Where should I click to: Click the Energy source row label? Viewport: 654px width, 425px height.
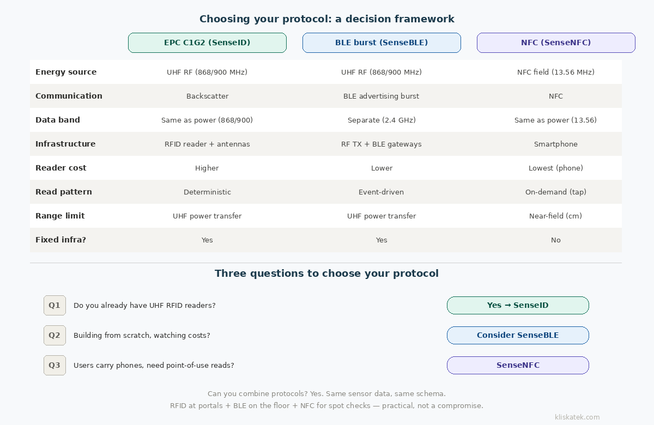(66, 72)
